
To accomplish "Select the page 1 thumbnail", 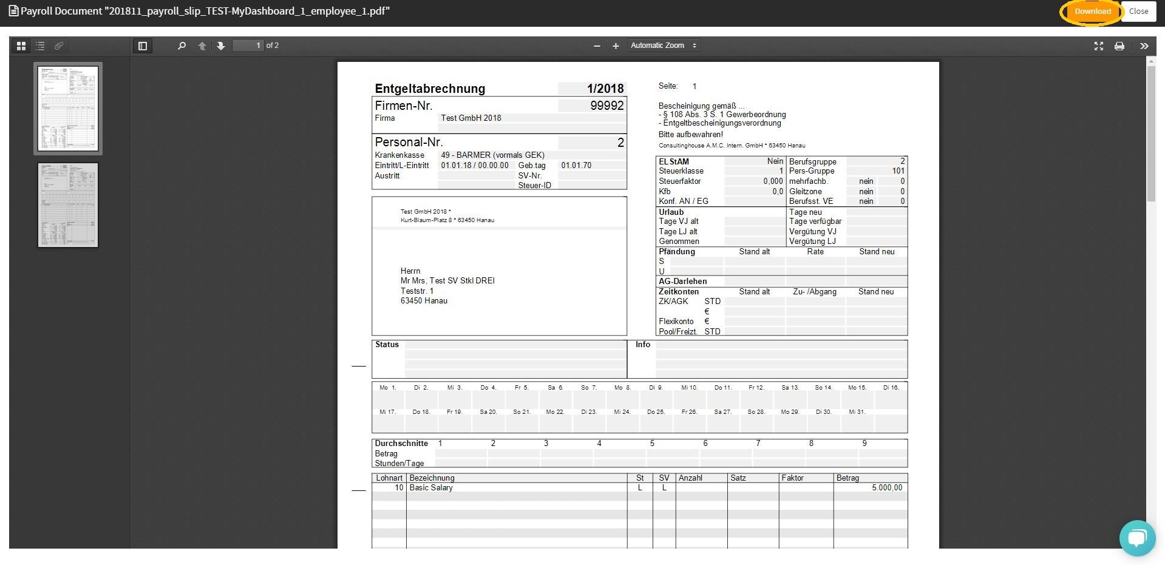I will [68, 109].
